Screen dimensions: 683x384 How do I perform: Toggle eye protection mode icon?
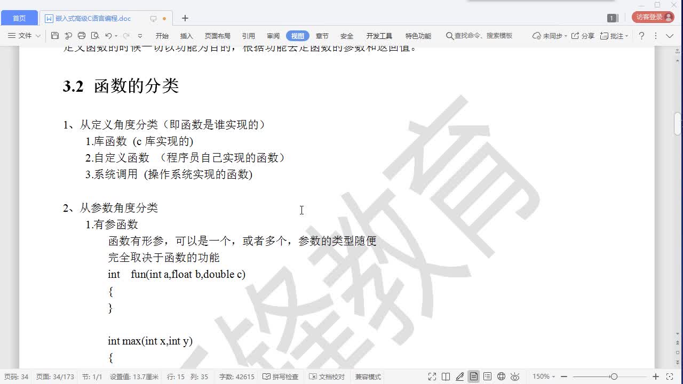coord(515,377)
